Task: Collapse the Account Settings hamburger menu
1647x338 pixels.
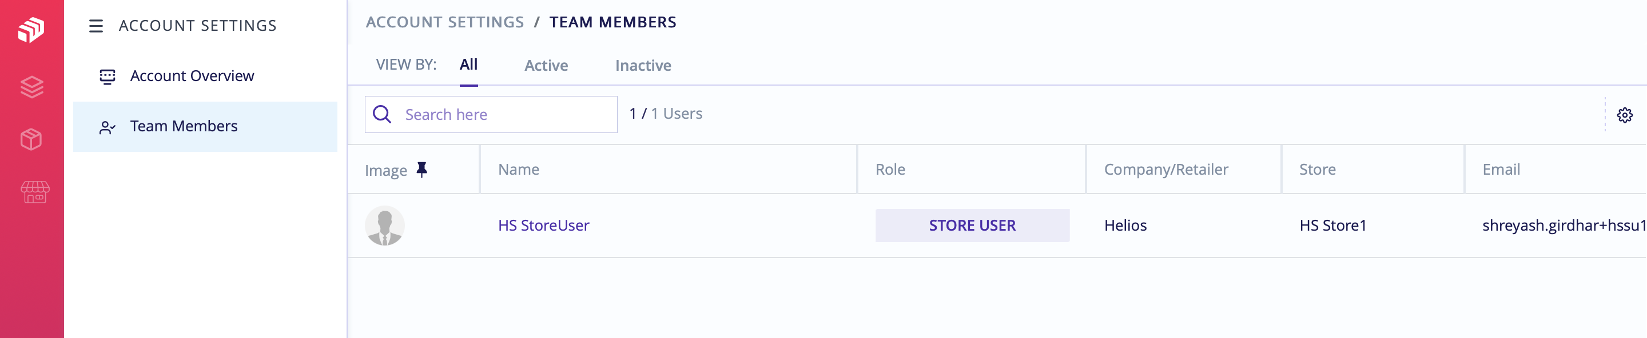Action: click(x=96, y=26)
